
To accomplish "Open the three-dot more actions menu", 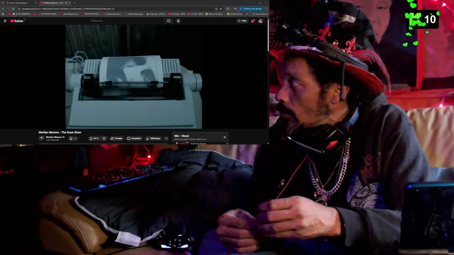I will 166,138.
